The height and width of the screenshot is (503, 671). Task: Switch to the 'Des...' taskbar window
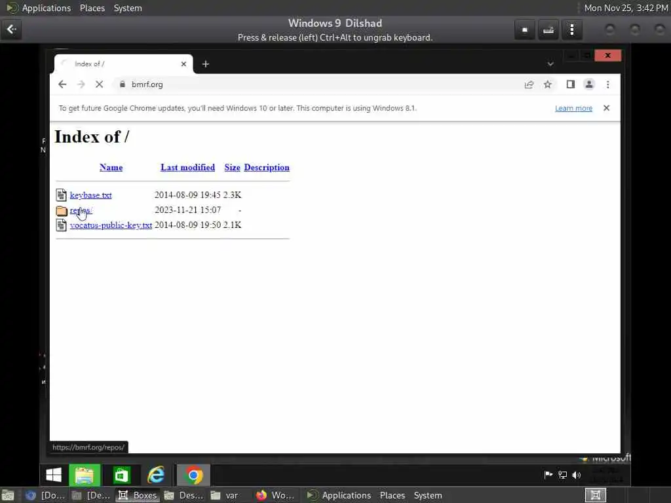184,495
